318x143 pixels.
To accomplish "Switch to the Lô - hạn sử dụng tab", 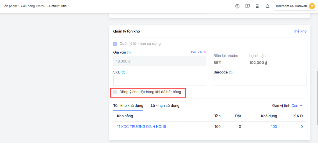I will [165, 105].
